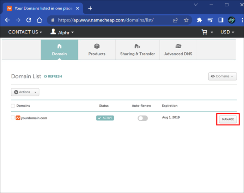Sort by the Expiration column header

pos(170,106)
